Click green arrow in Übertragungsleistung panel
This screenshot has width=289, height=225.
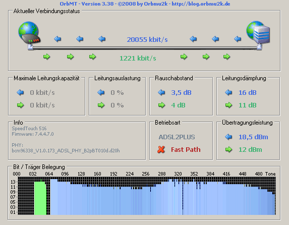click(229, 149)
